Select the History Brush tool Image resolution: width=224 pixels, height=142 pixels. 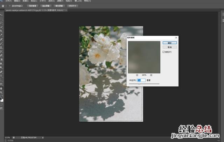tap(1, 51)
